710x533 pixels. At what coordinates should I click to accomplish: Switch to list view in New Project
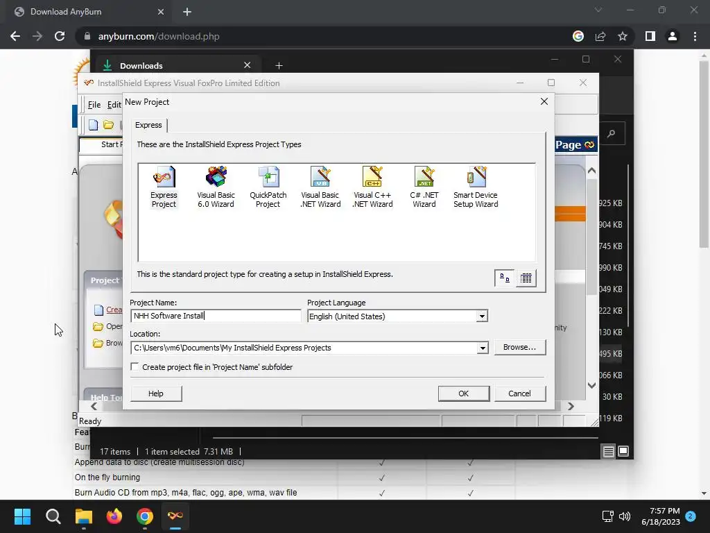tap(526, 278)
